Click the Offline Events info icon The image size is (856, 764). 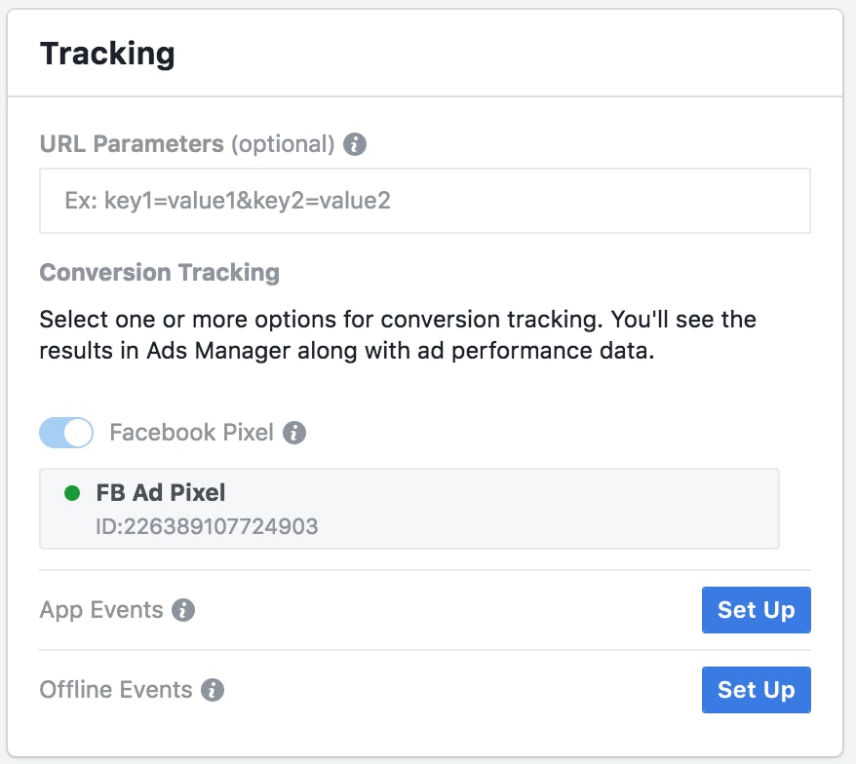click(x=213, y=691)
